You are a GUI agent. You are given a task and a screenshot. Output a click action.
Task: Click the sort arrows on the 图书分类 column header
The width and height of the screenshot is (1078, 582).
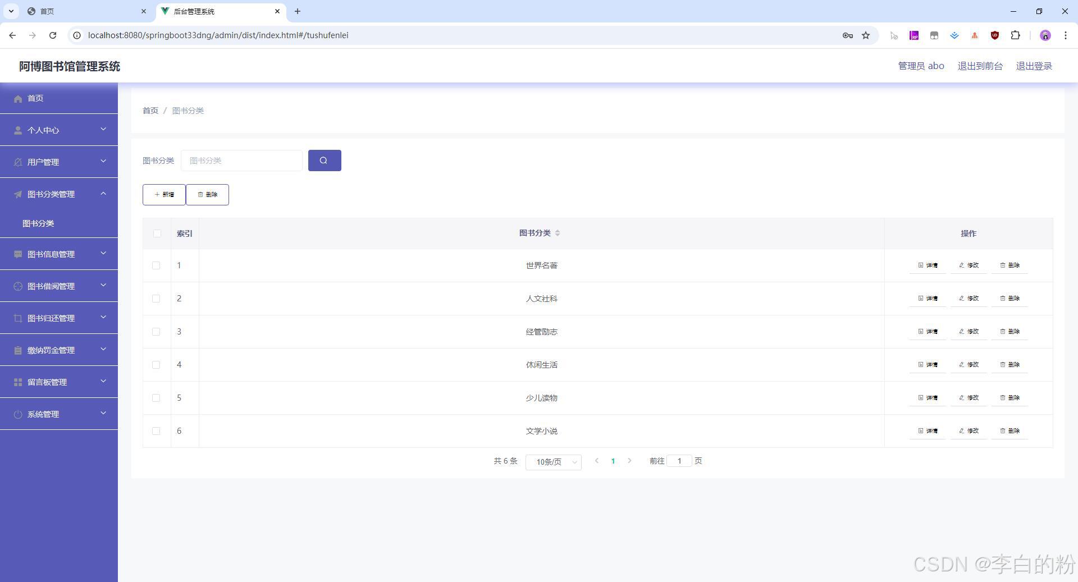point(558,233)
